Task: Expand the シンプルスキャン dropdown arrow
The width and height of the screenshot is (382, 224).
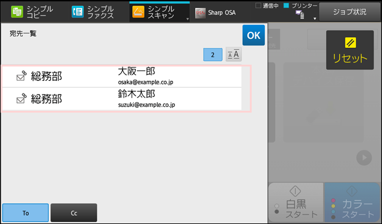Action: pyautogui.click(x=187, y=19)
